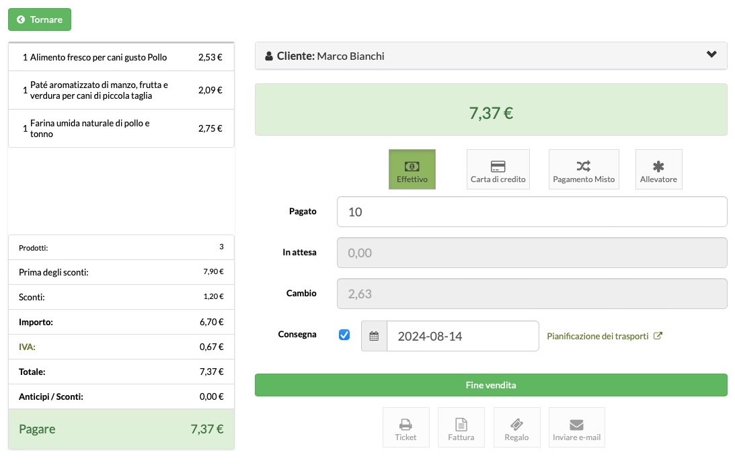Image resolution: width=735 pixels, height=469 pixels.
Task: Finish the sale with Fine vendita
Action: point(491,385)
